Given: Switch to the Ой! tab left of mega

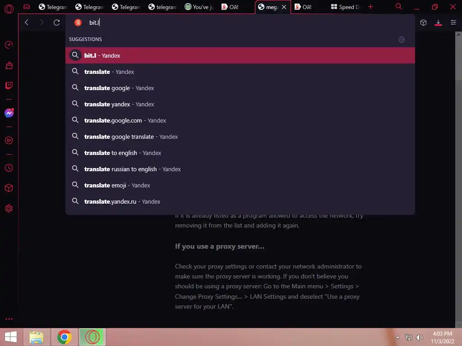Looking at the screenshot, I should (236, 7).
